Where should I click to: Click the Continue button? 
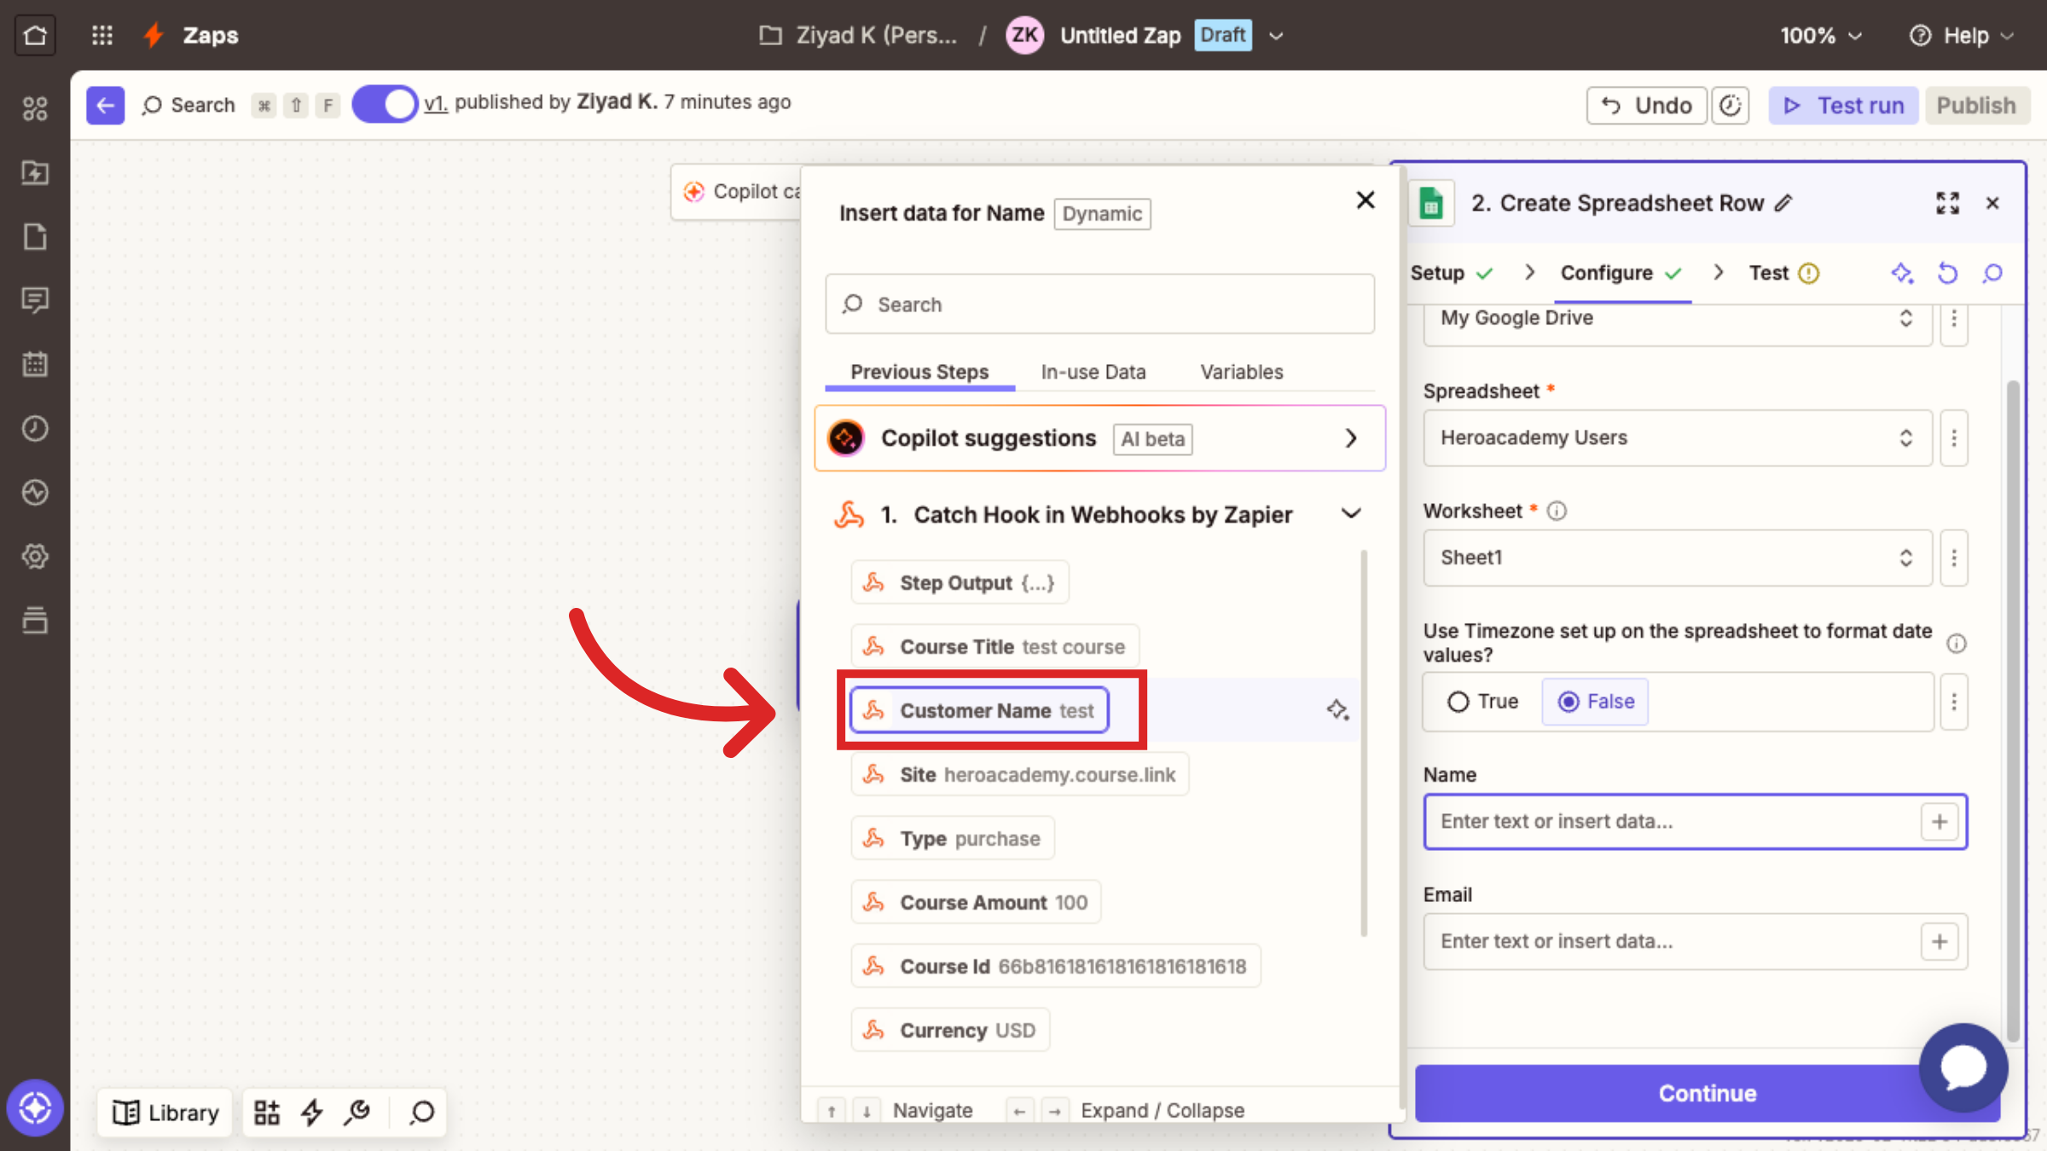coord(1707,1093)
